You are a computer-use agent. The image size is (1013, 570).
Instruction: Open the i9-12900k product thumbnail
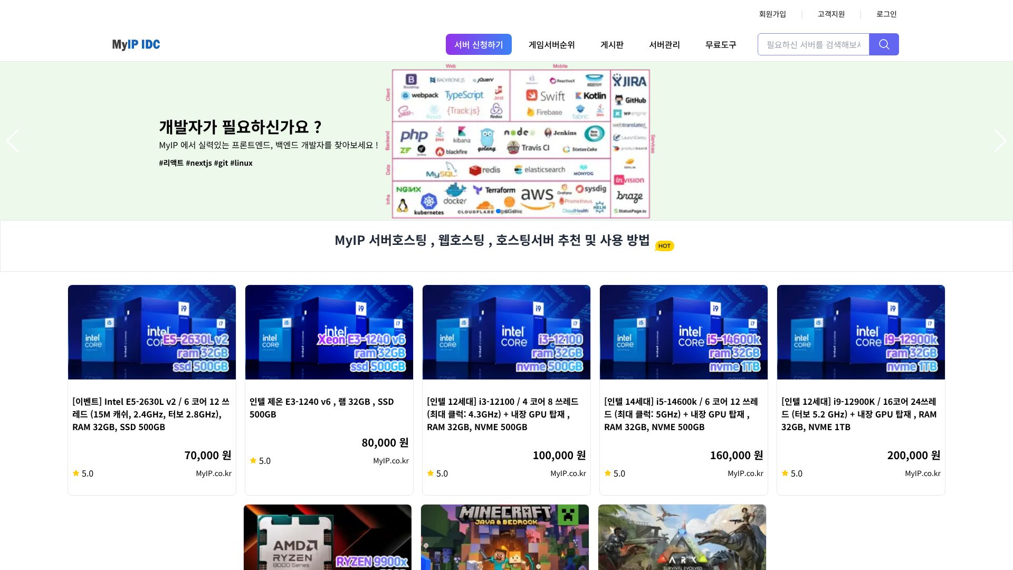coord(861,332)
